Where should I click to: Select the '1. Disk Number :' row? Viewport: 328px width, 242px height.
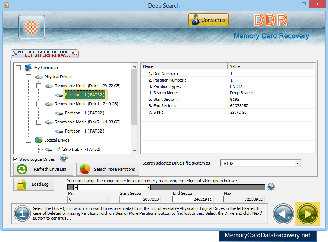click(x=228, y=74)
